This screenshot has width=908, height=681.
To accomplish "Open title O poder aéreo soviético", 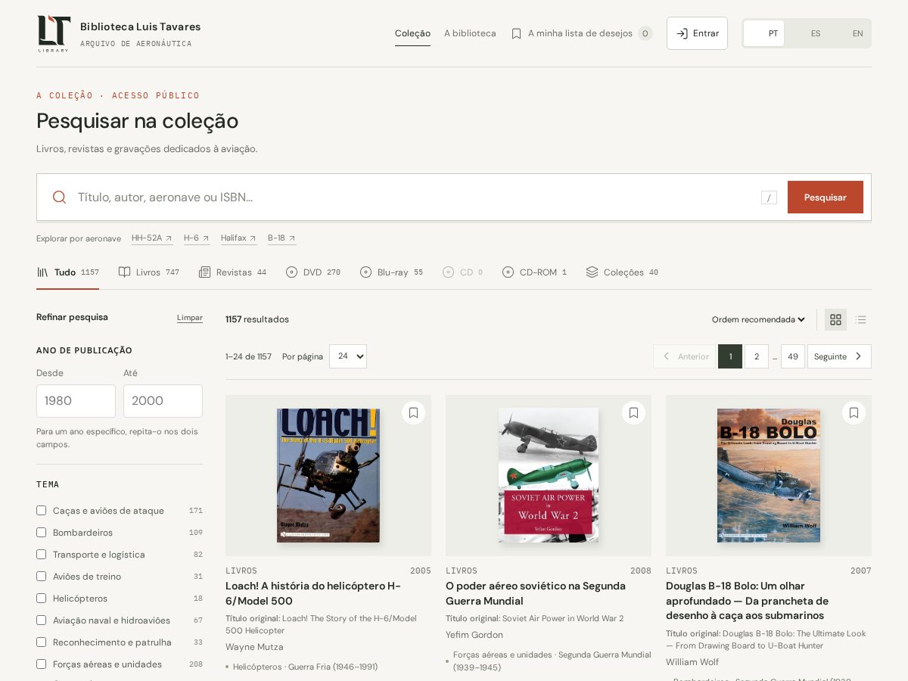I will coord(536,593).
